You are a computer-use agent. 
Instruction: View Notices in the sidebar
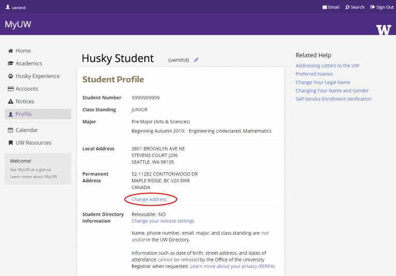click(25, 102)
